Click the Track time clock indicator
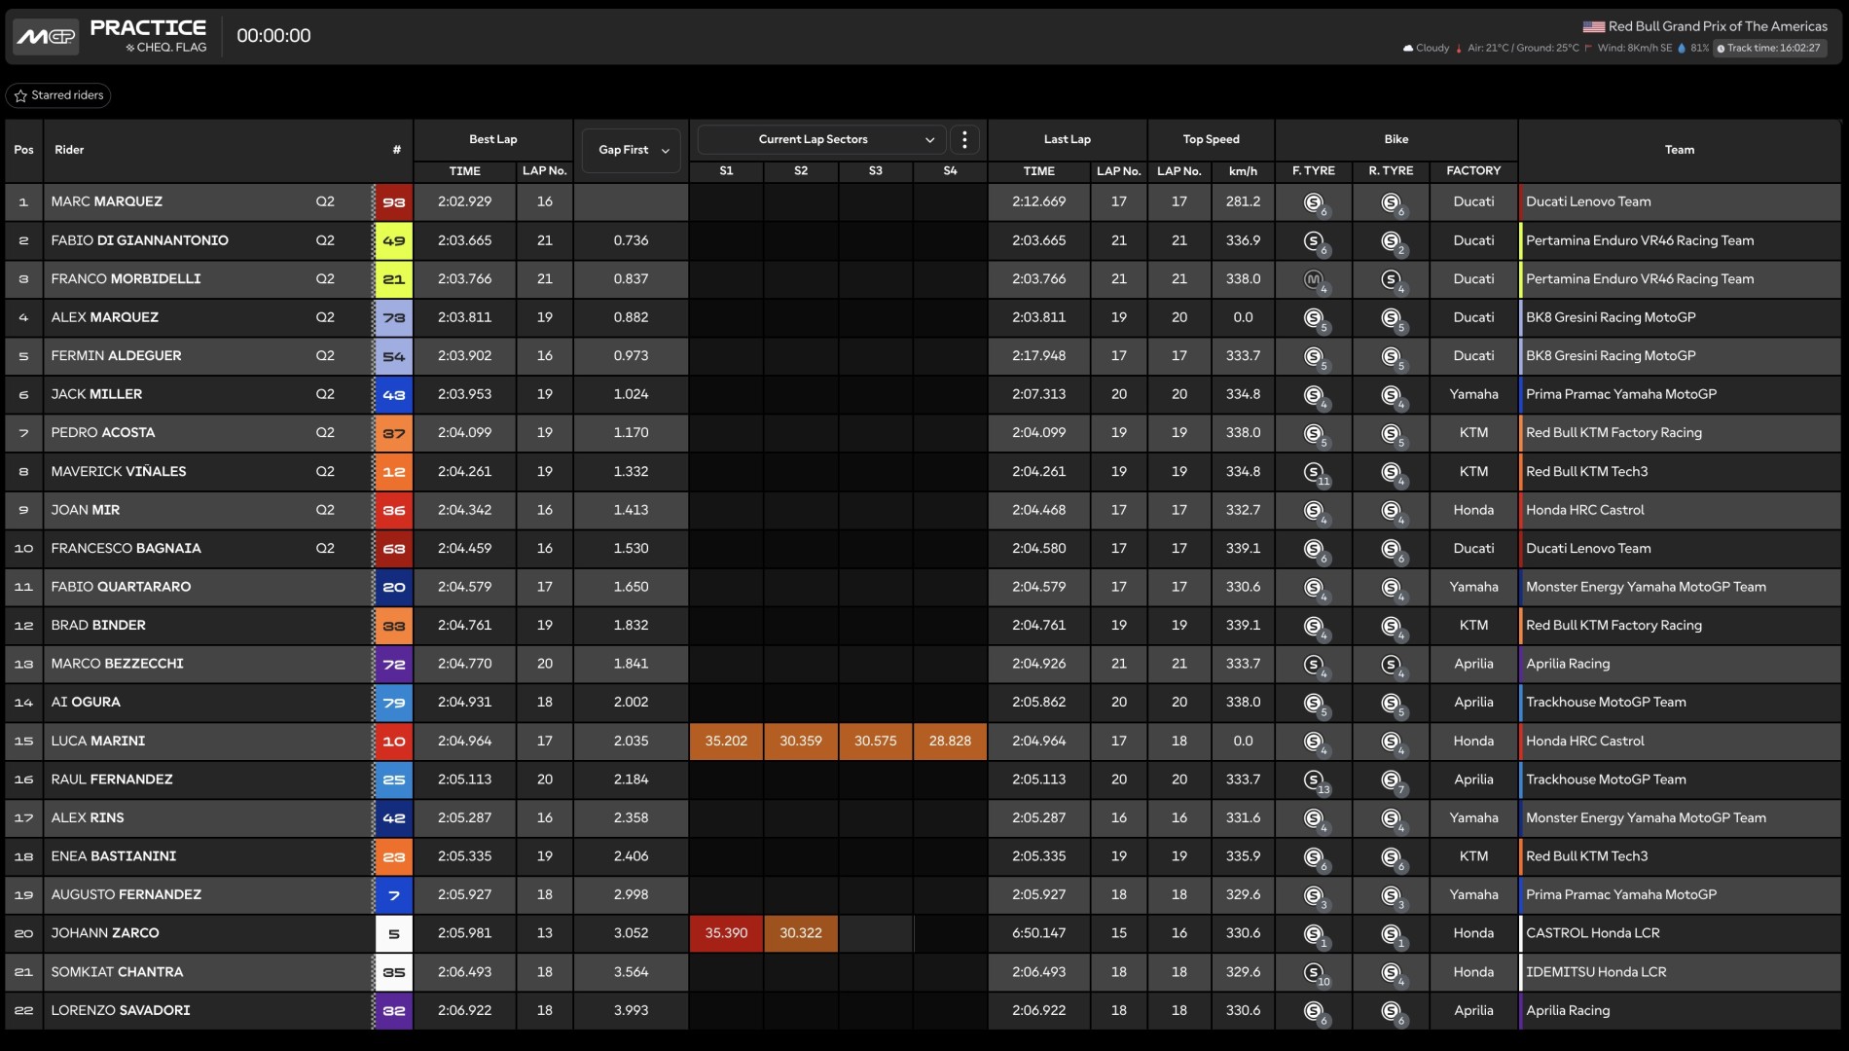Screen dimensions: 1849x1051 (x=1769, y=48)
